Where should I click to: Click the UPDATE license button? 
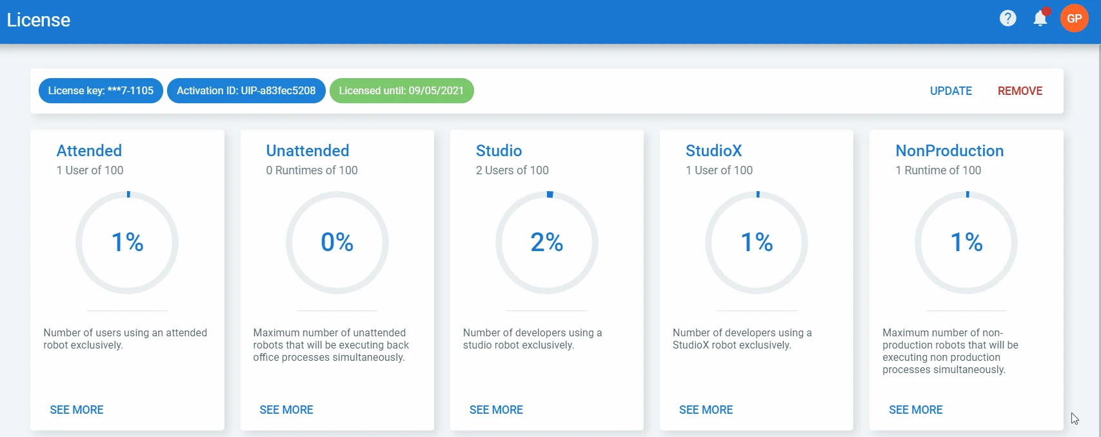[951, 91]
